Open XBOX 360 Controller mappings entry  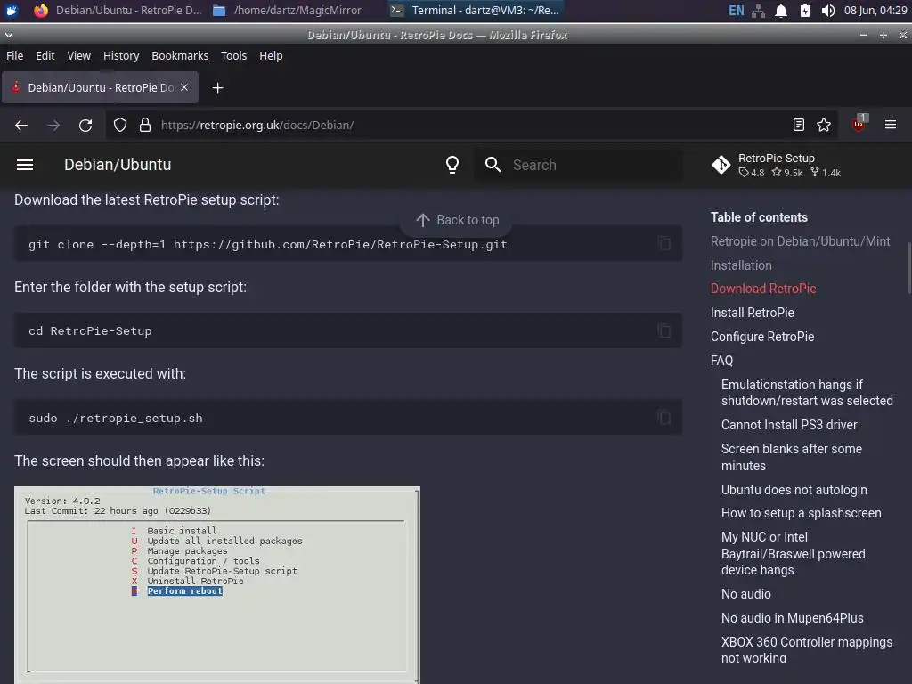[x=807, y=649]
